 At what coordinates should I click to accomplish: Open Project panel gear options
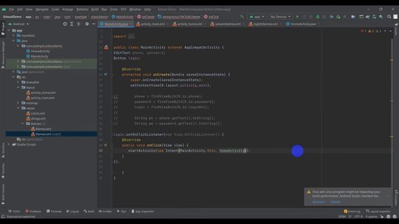click(87, 24)
